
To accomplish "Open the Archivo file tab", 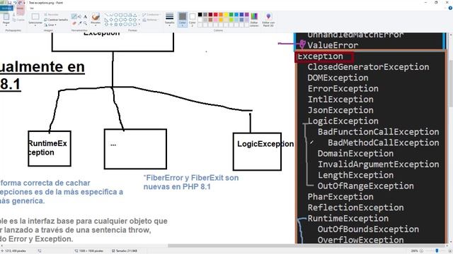I will point(6,8).
